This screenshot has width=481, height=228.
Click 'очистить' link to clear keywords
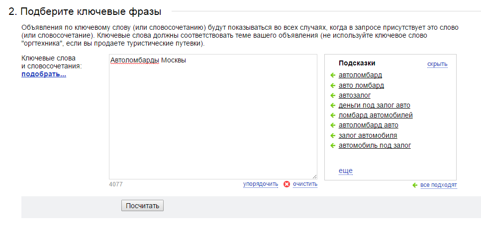click(305, 184)
